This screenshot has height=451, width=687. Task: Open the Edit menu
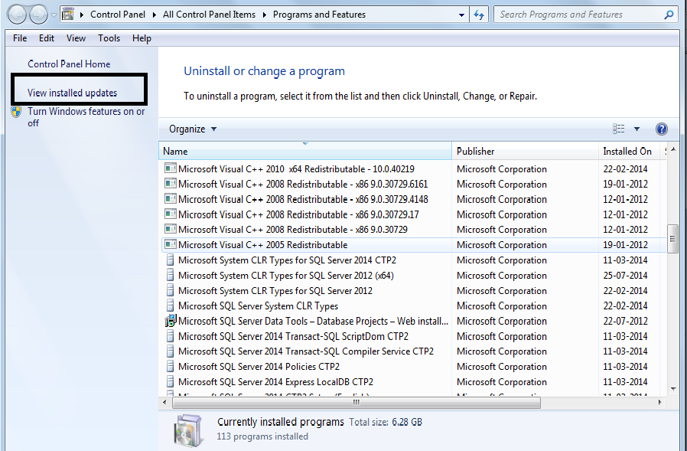point(47,38)
